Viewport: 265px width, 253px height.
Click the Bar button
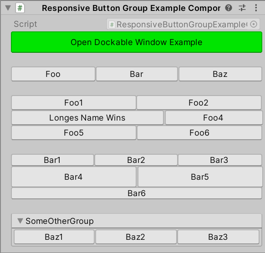(x=137, y=74)
